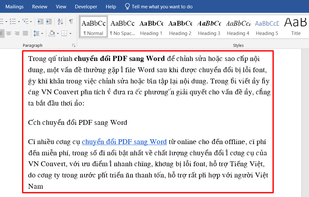Screen dimensions: 309x197
Task: Click the Line Spacing icon
Action: click(x=37, y=33)
